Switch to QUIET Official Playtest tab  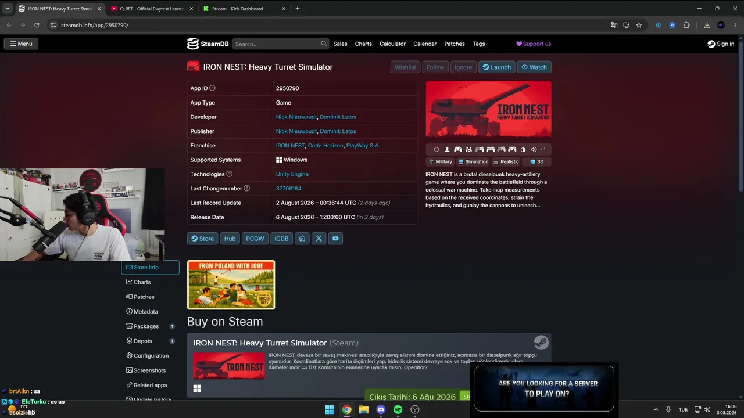pos(152,9)
